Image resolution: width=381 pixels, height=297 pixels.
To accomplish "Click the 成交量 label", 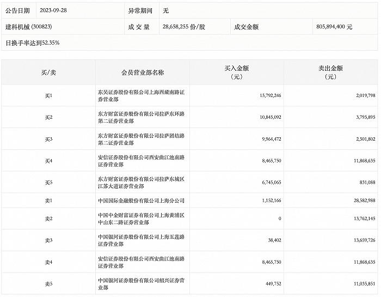I will click(x=139, y=27).
